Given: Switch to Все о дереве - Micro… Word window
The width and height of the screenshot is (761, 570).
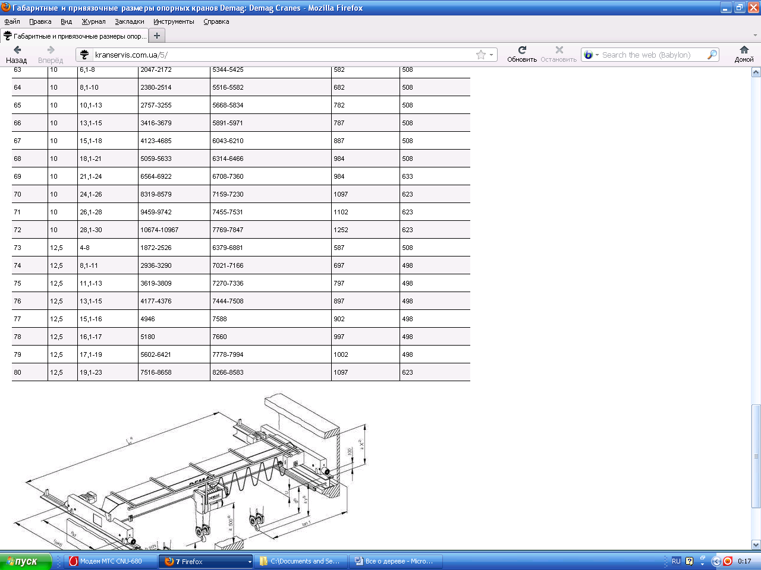Looking at the screenshot, I should [395, 561].
